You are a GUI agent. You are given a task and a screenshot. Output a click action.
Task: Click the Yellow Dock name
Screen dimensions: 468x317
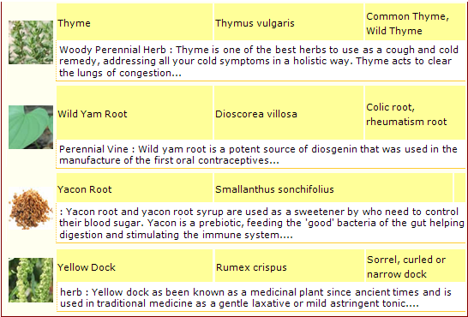(x=87, y=267)
